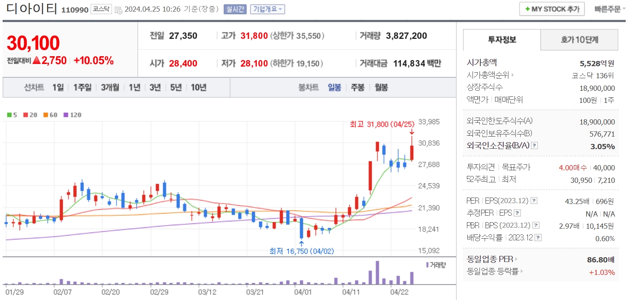Open the 동일업종 PER link
627x300 pixels.
pos(492,259)
